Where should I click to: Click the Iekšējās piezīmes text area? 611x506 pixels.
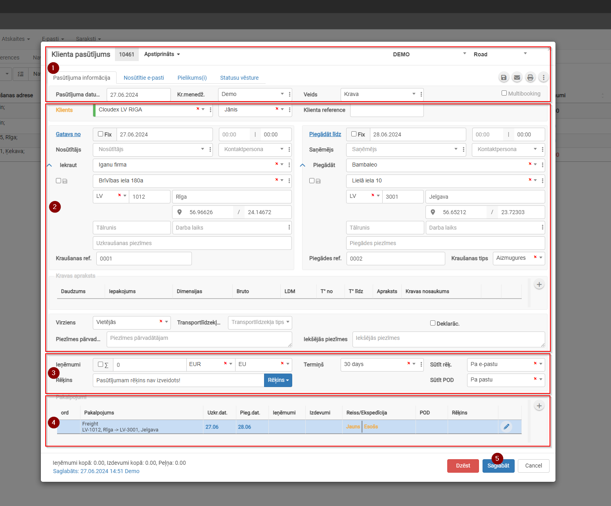(x=449, y=339)
